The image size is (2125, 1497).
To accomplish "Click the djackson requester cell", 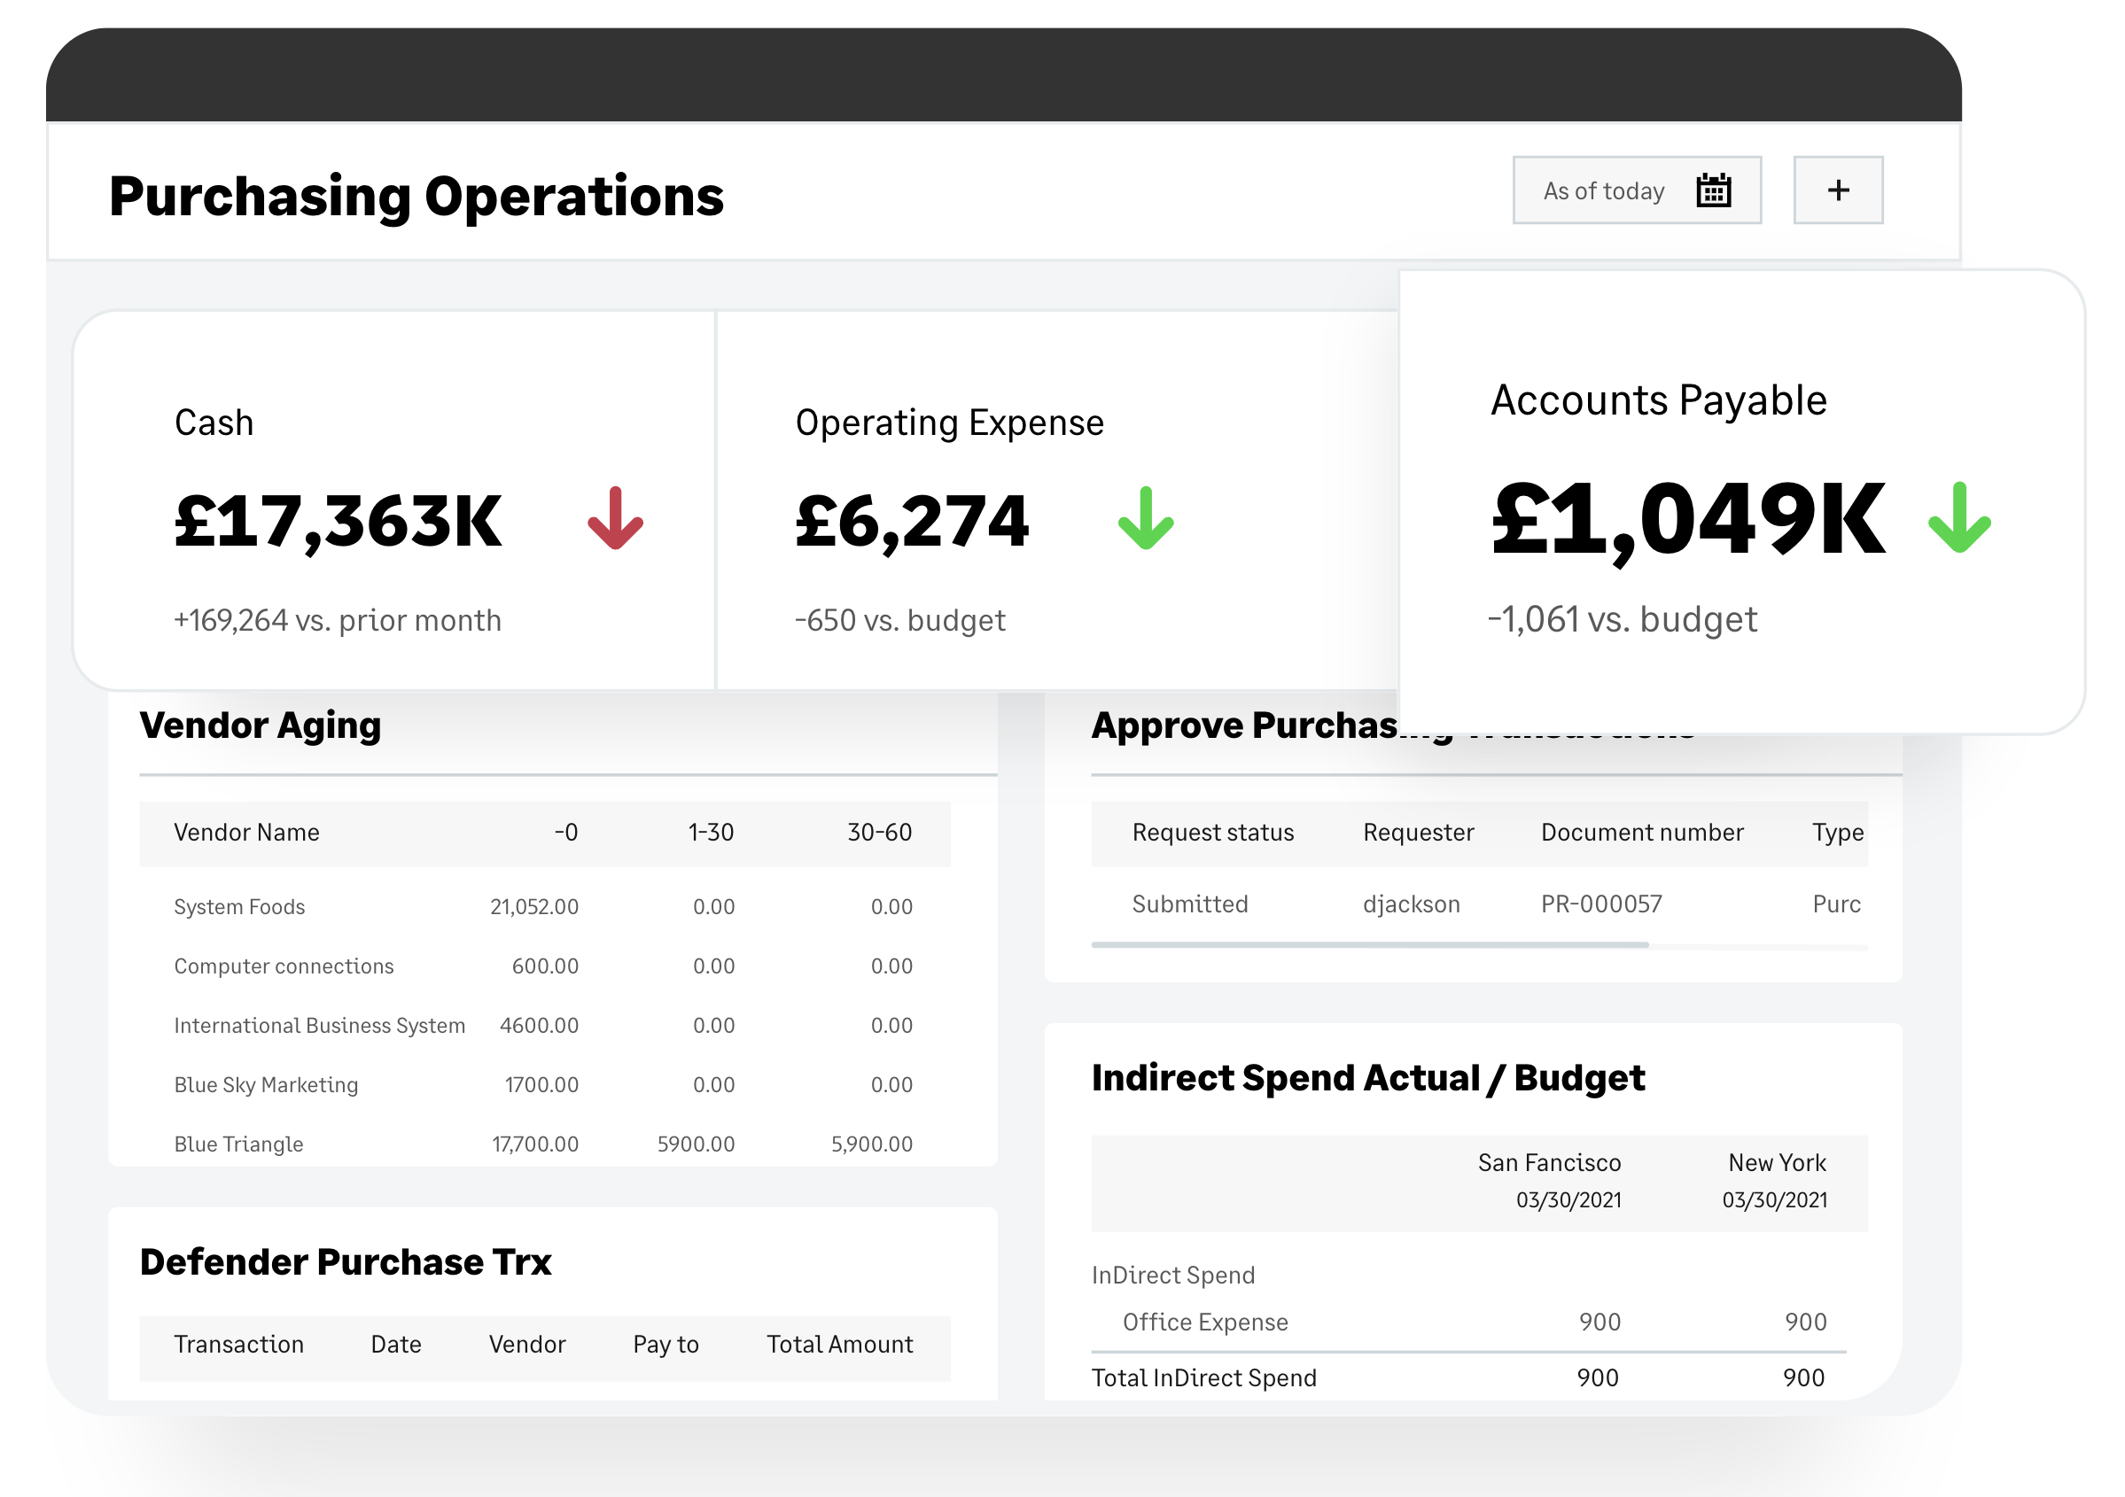I will pyautogui.click(x=1412, y=904).
